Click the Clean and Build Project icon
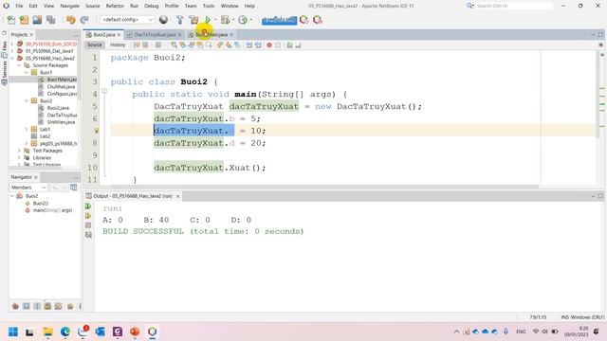607x341 pixels. point(193,20)
